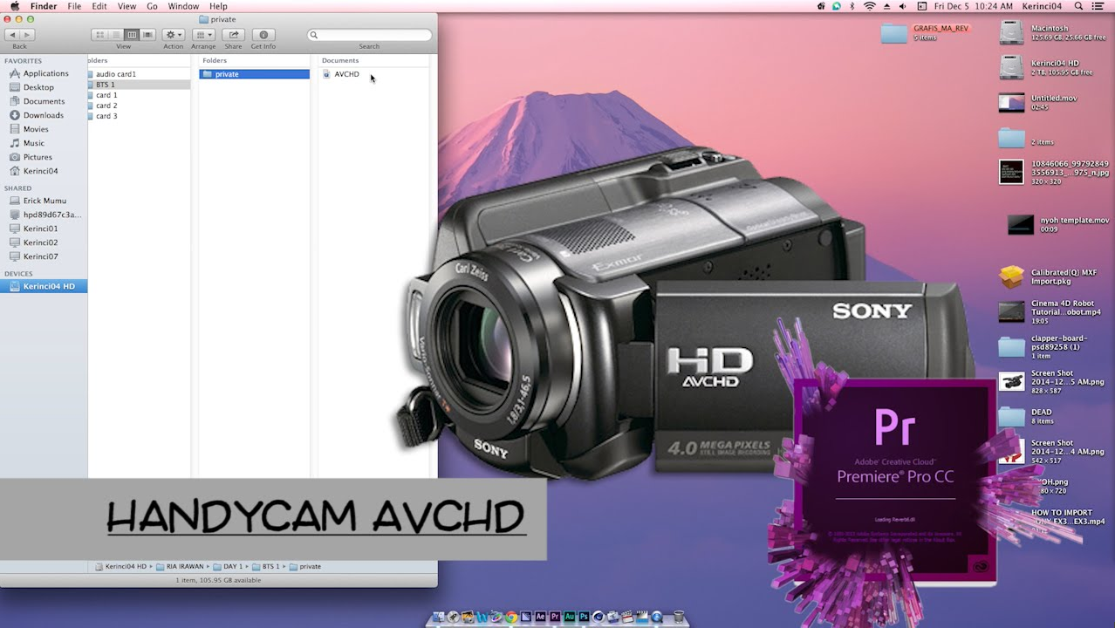Select the AVCHD file
The image size is (1115, 628).
coord(346,74)
